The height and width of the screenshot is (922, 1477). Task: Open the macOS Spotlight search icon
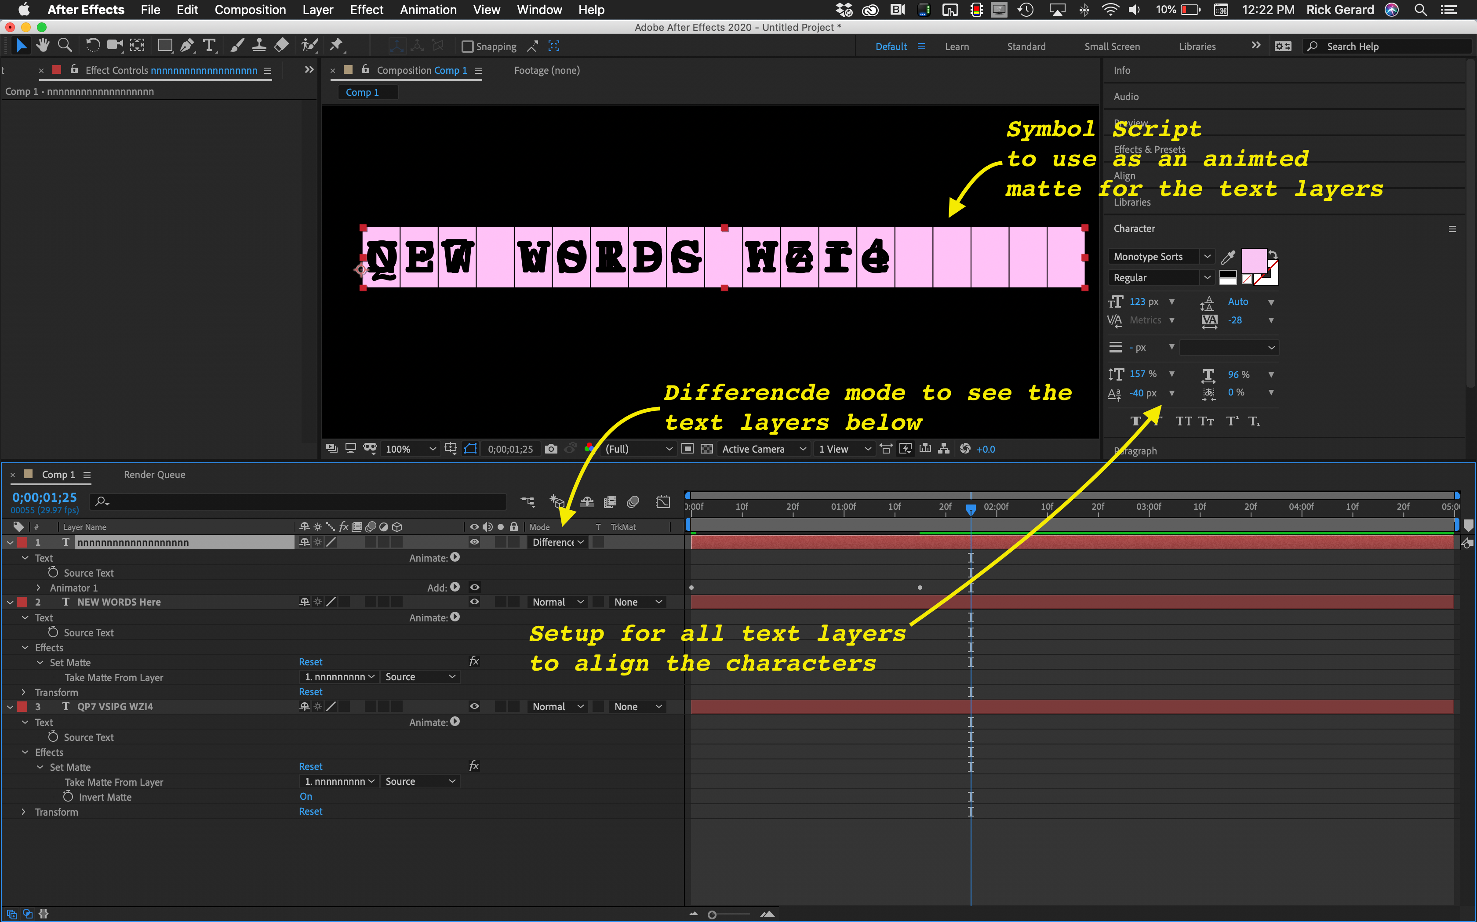(x=1421, y=10)
